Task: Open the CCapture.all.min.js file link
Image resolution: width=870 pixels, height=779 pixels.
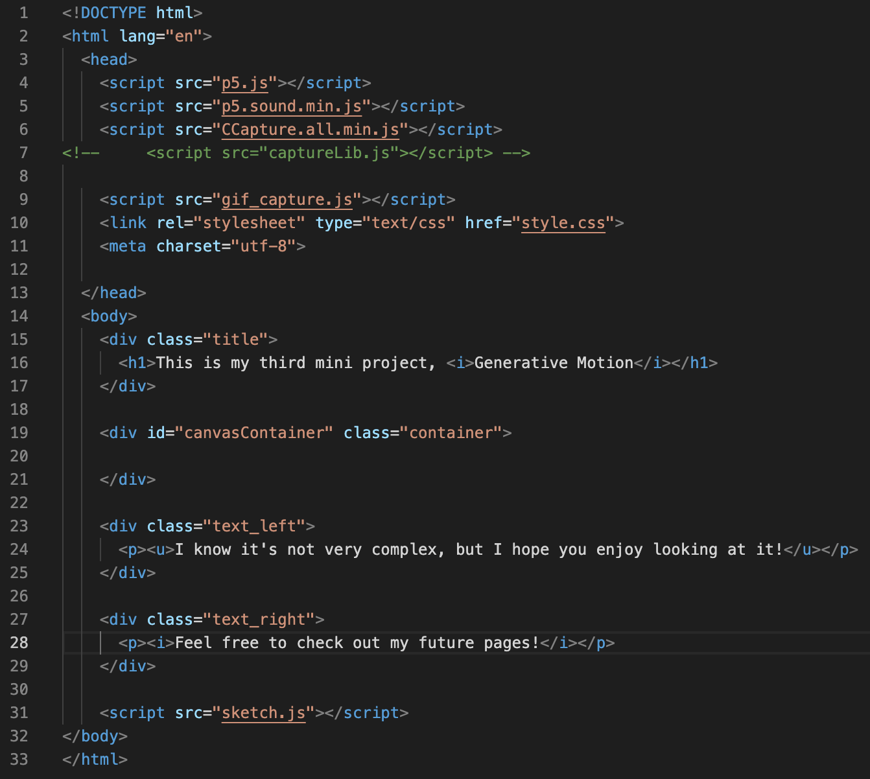Action: coord(311,130)
